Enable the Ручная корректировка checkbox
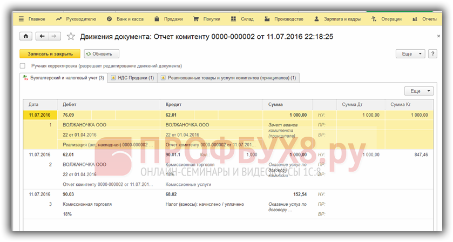Viewport: 453px width, 242px height. click(x=23, y=66)
